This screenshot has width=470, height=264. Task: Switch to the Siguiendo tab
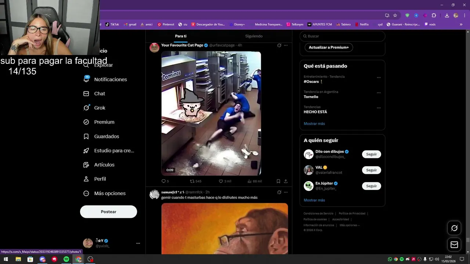click(x=254, y=36)
